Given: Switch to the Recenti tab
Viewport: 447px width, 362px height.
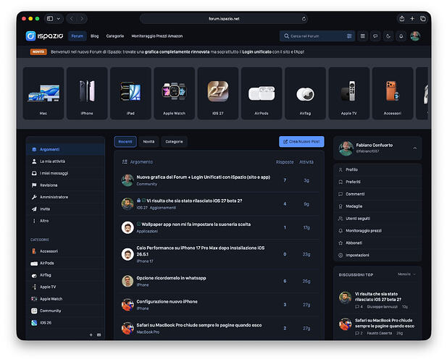Looking at the screenshot, I should [x=125, y=142].
